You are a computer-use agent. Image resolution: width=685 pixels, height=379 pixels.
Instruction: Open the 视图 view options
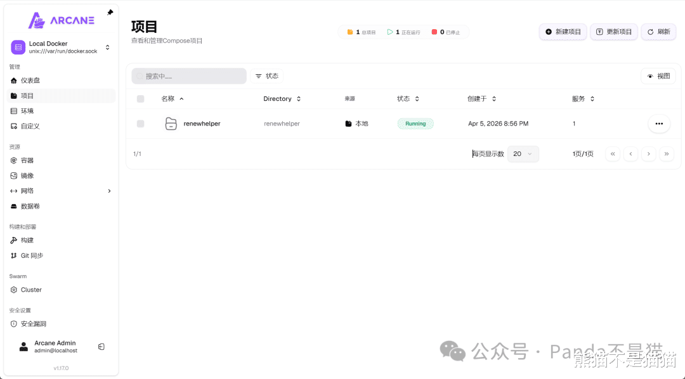click(x=658, y=76)
